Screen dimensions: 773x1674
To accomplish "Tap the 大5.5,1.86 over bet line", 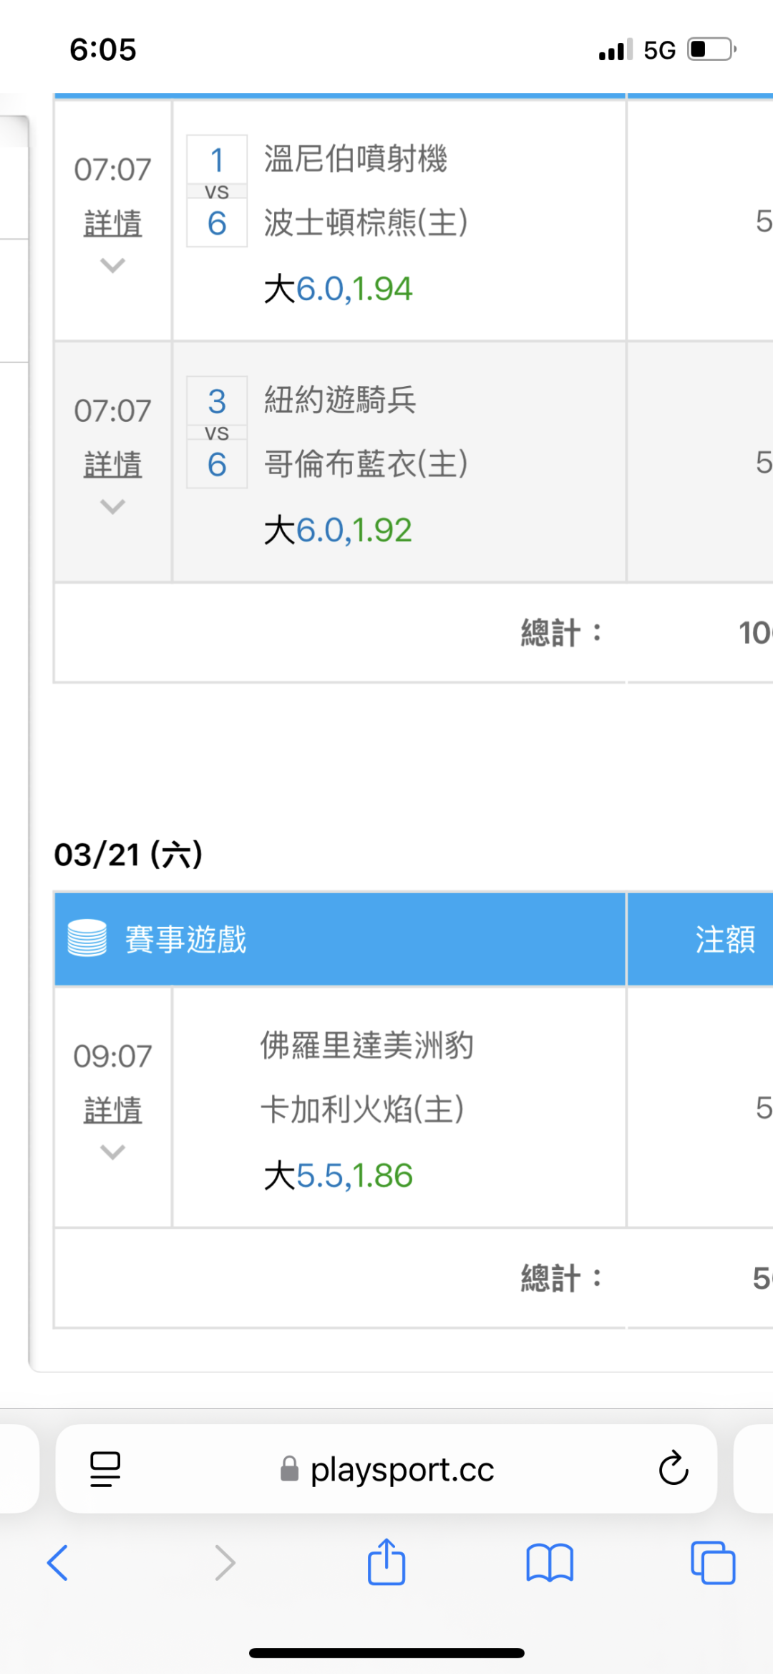I will pos(339,1176).
